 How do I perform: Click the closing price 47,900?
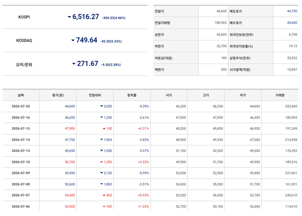pyautogui.click(x=70, y=129)
